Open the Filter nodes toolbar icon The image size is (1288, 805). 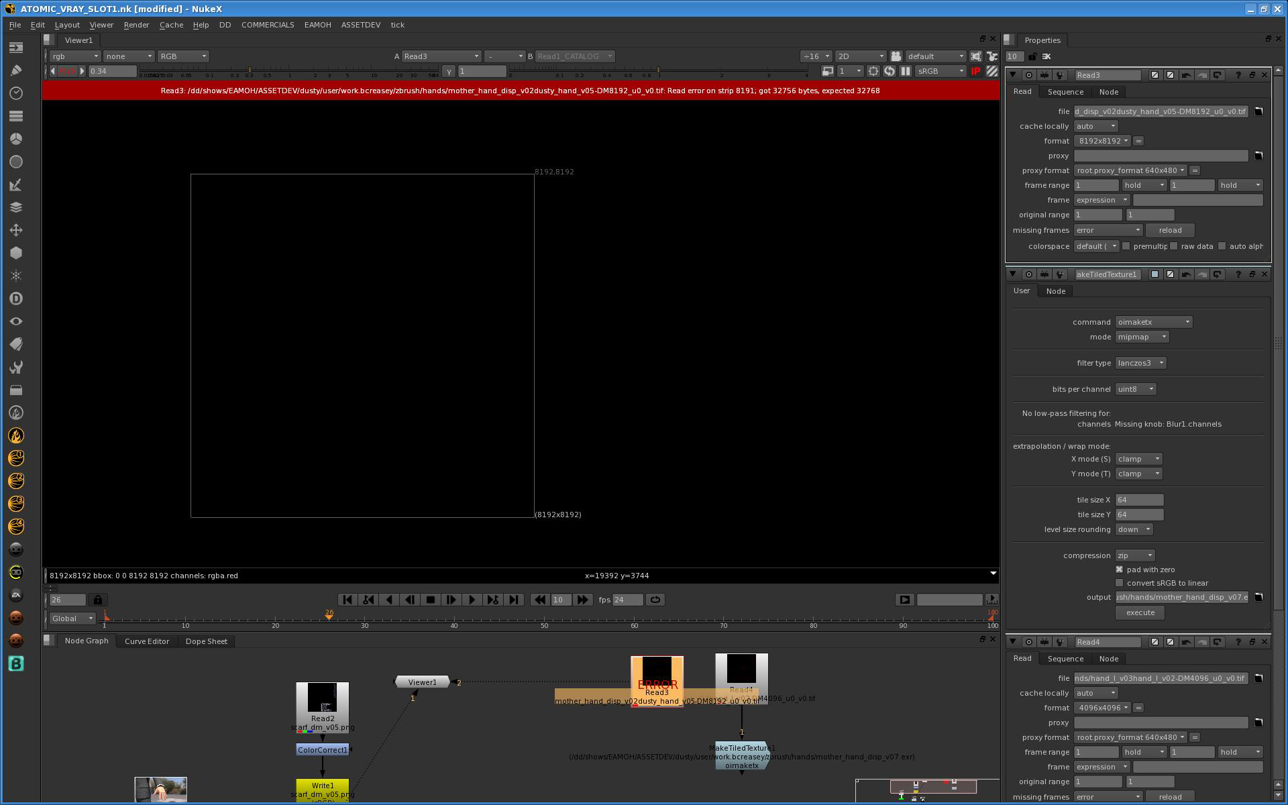16,162
